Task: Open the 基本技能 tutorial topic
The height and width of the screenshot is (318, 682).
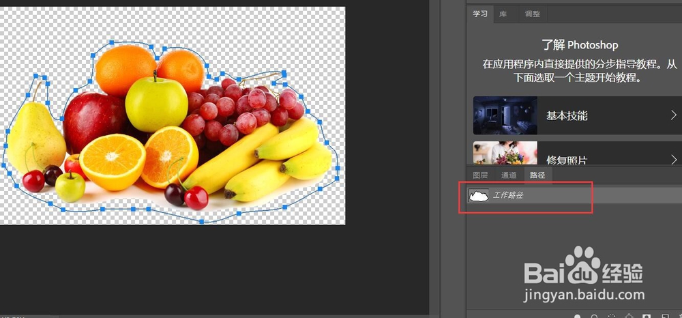Action: (578, 115)
